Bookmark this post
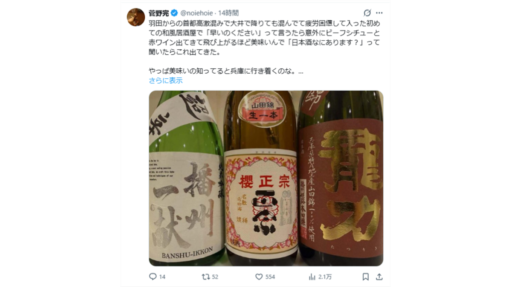 [x=366, y=277]
